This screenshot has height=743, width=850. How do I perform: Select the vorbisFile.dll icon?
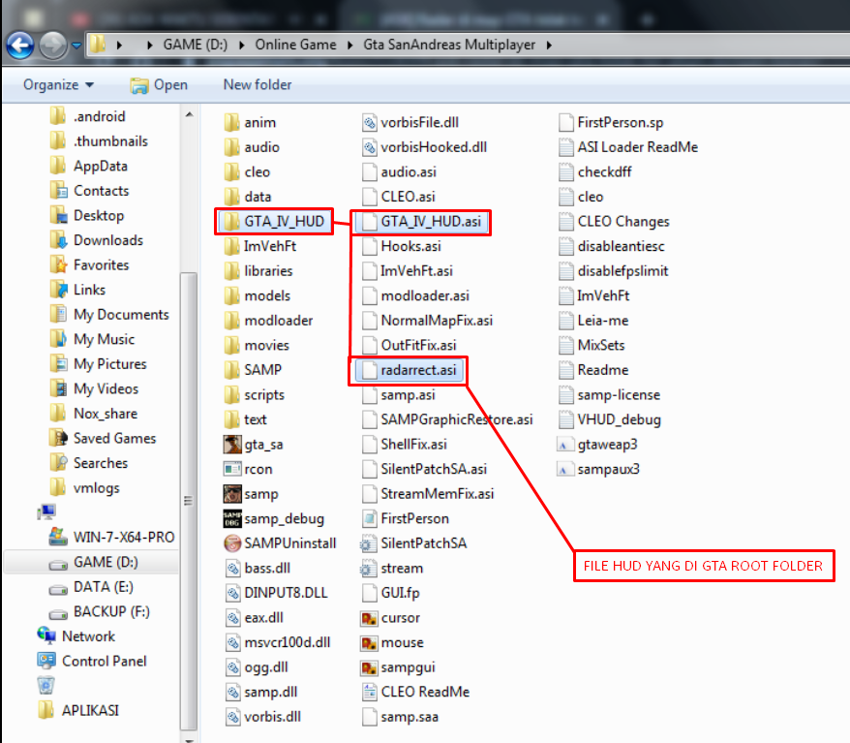(369, 122)
